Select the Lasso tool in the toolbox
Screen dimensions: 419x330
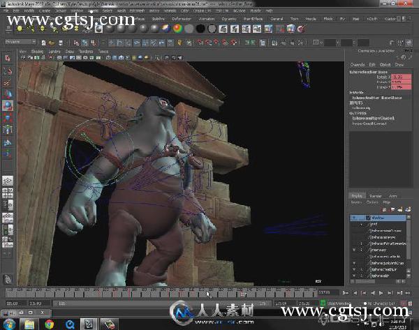(8, 70)
